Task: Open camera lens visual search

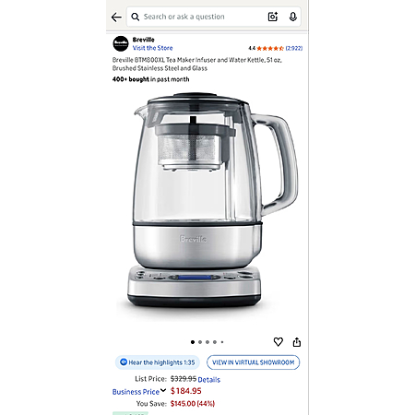Action: tap(273, 17)
